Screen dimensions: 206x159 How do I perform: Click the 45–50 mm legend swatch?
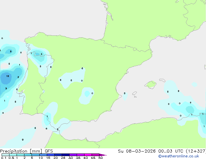pyautogui.click(x=96, y=155)
